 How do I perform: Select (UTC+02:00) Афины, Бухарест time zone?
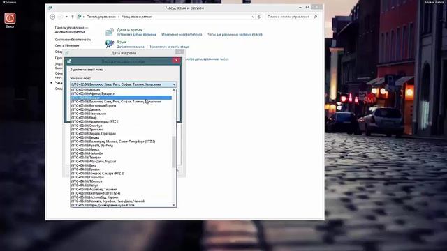click(121, 93)
